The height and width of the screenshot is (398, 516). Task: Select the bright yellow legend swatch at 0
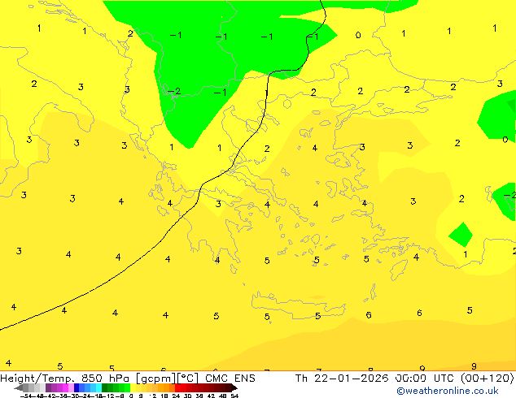click(x=133, y=387)
